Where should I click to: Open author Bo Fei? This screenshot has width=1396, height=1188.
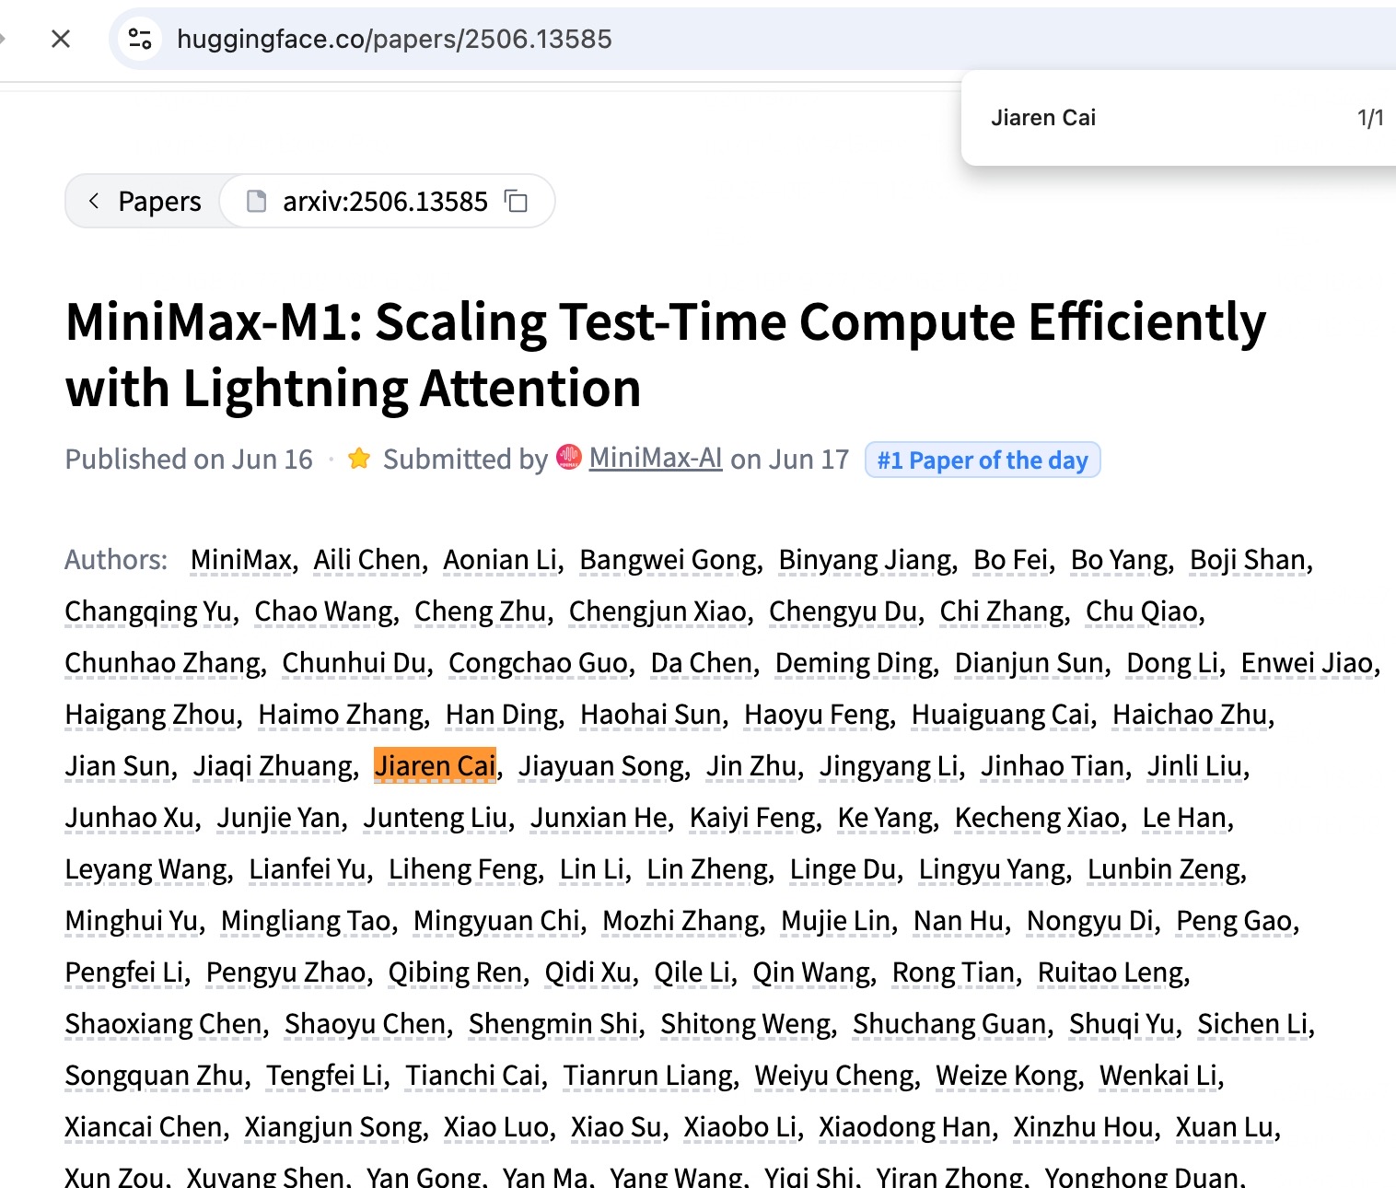pos(1011,560)
